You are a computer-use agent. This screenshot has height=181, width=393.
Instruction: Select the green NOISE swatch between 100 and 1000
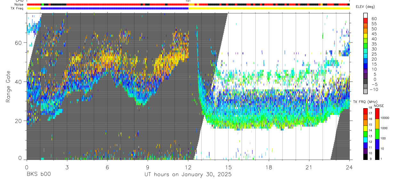pyautogui.click(x=377, y=134)
